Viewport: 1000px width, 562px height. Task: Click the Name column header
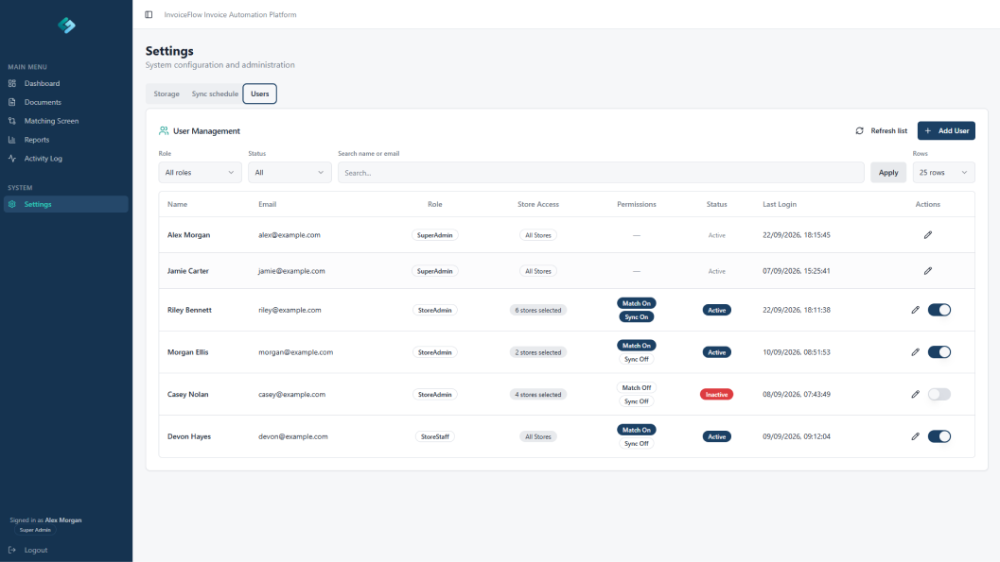point(177,204)
